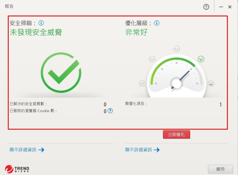
Task: Open right 顯示詳細資訊 link under optimization
Action: [x=143, y=150]
